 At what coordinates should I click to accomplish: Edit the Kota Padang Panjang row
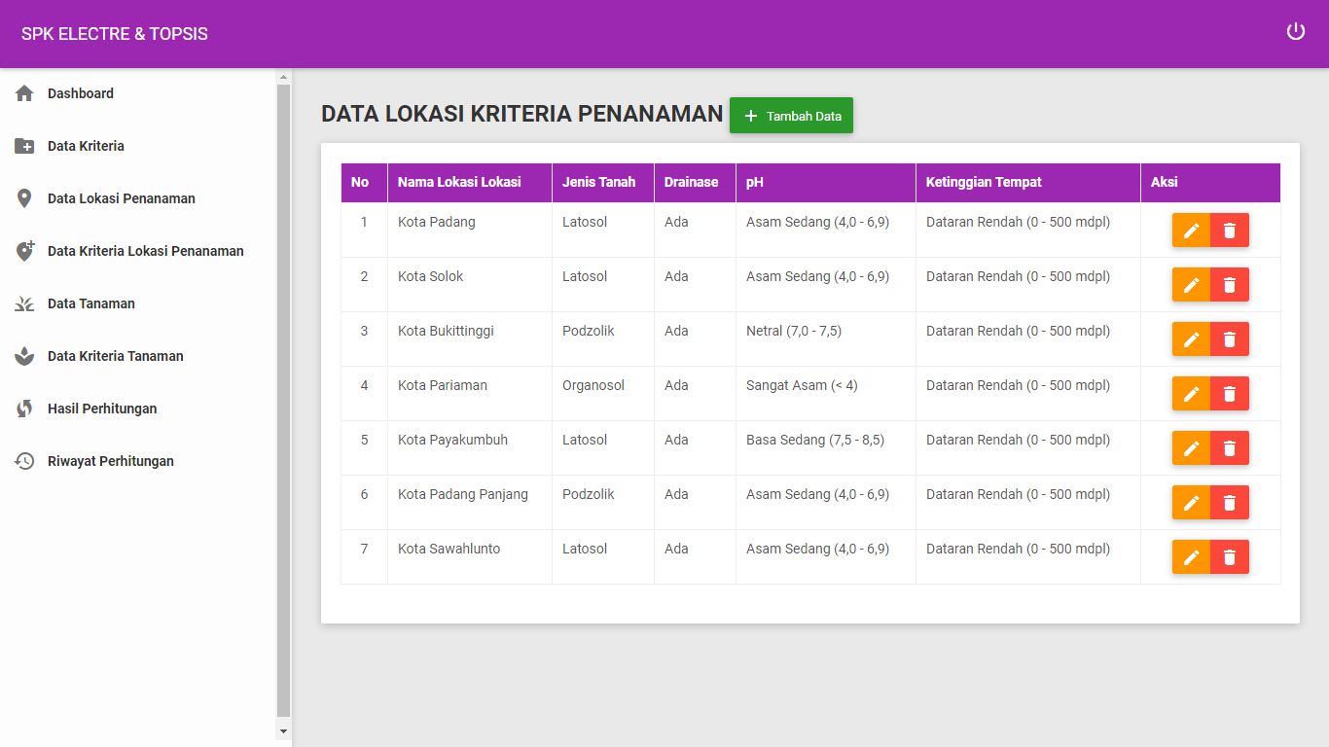pos(1191,503)
